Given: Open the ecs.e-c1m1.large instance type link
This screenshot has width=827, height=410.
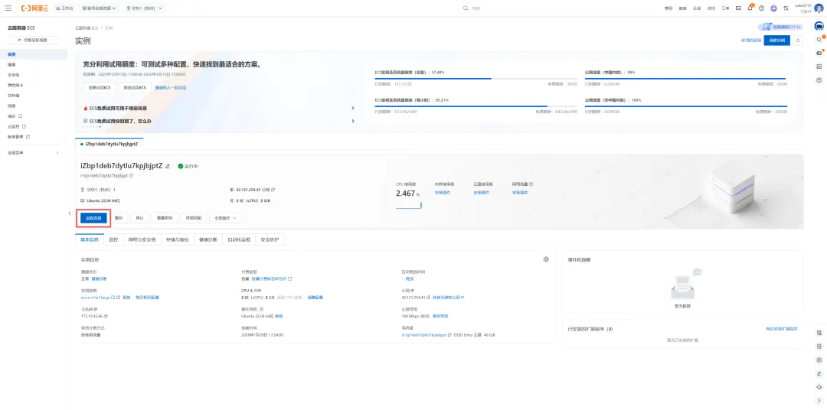Looking at the screenshot, I should 95,298.
